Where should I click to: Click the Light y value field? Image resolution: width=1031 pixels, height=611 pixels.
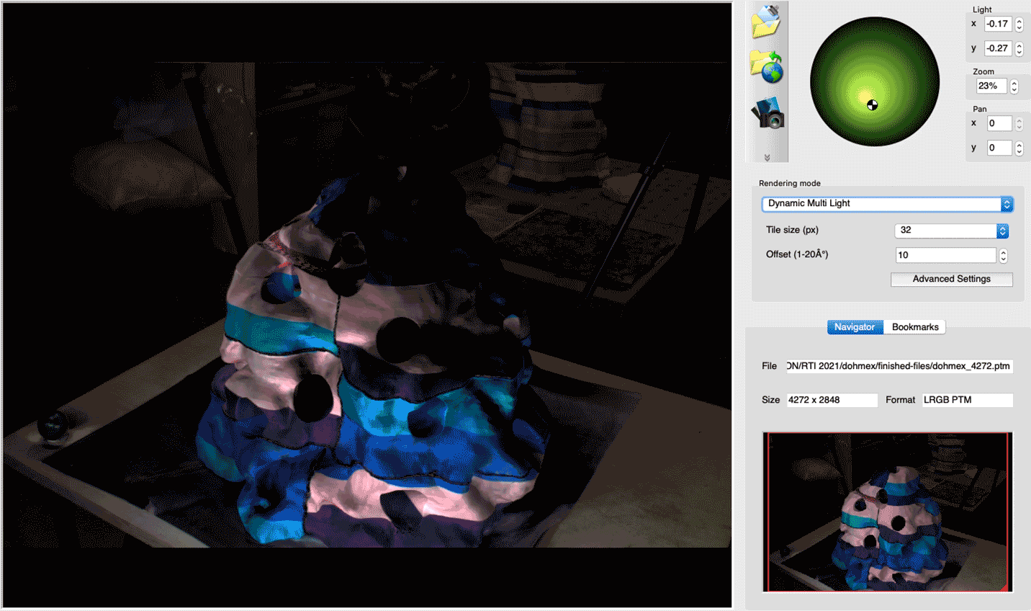pyautogui.click(x=998, y=48)
